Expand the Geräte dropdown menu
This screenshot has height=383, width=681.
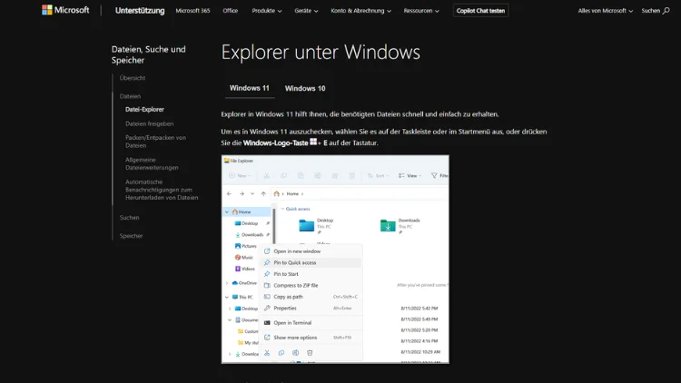[306, 10]
